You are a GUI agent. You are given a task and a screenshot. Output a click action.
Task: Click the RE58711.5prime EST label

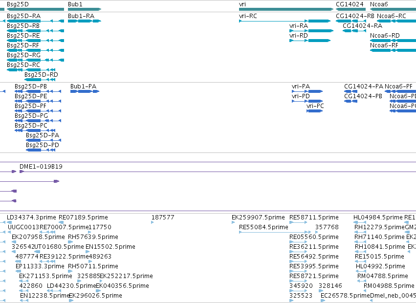pyautogui.click(x=314, y=217)
